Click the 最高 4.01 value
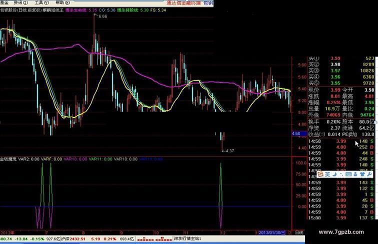 tap(369, 96)
